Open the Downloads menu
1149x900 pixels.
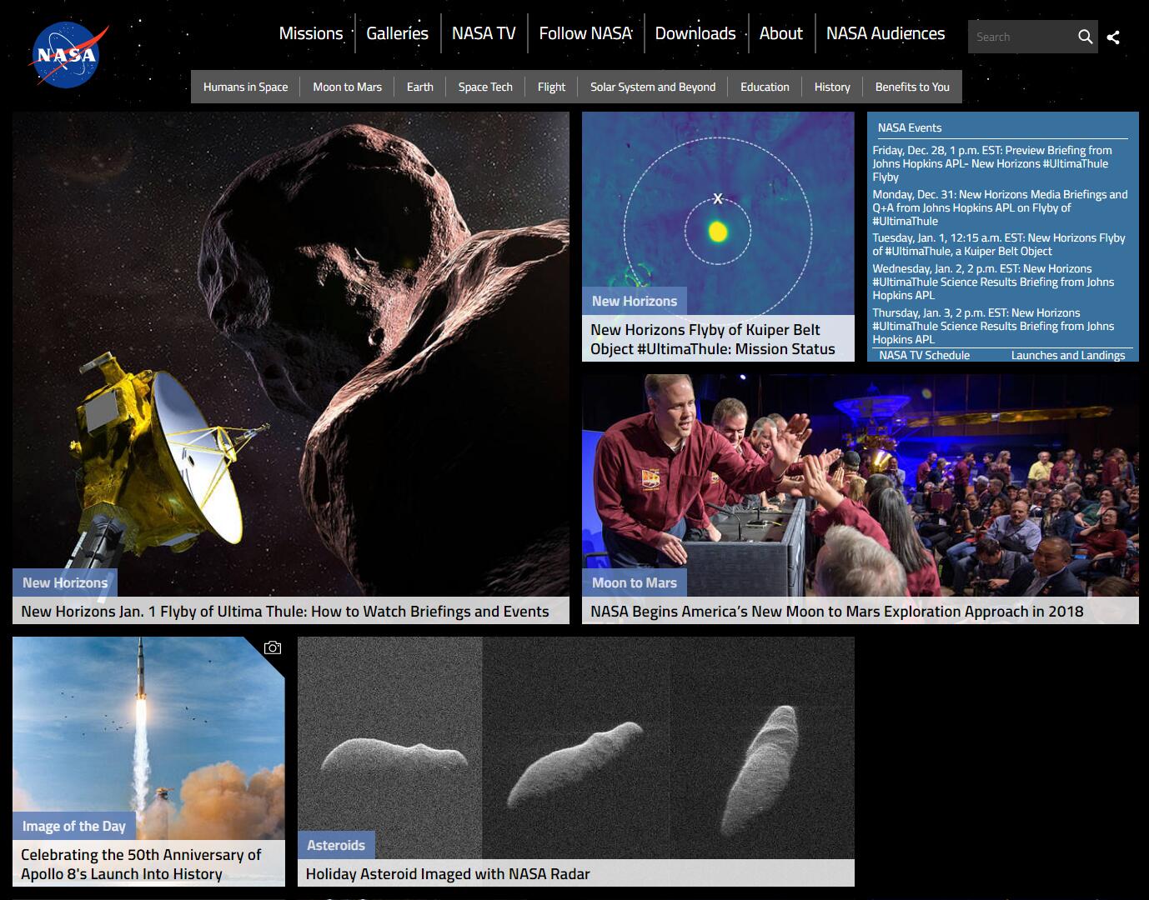tap(695, 33)
